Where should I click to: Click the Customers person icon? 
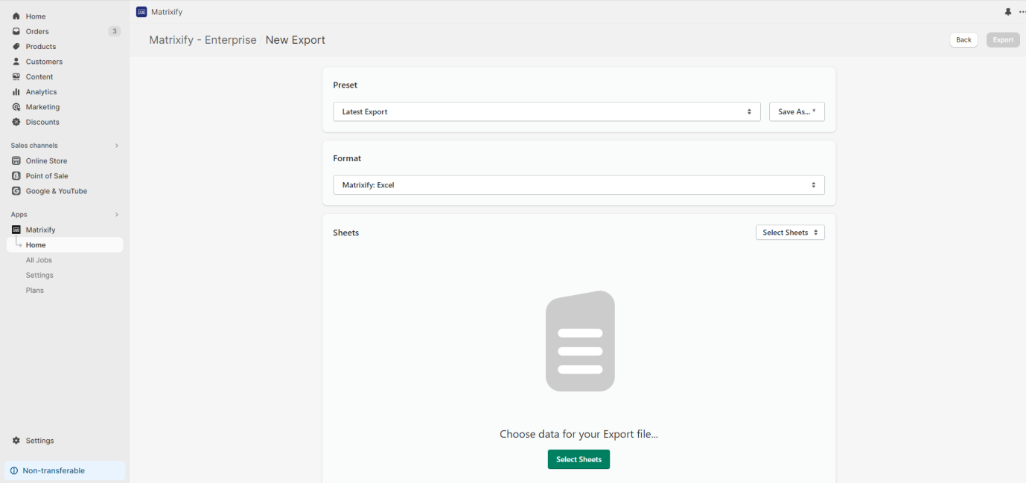click(x=16, y=62)
